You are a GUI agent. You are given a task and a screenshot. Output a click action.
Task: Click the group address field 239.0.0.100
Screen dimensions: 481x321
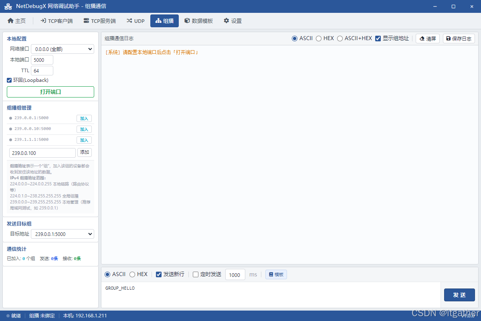pos(42,153)
